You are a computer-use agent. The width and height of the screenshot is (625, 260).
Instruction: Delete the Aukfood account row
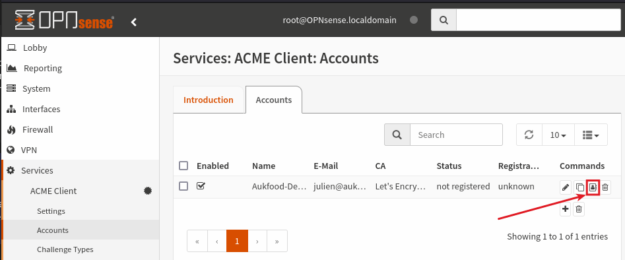(x=605, y=187)
